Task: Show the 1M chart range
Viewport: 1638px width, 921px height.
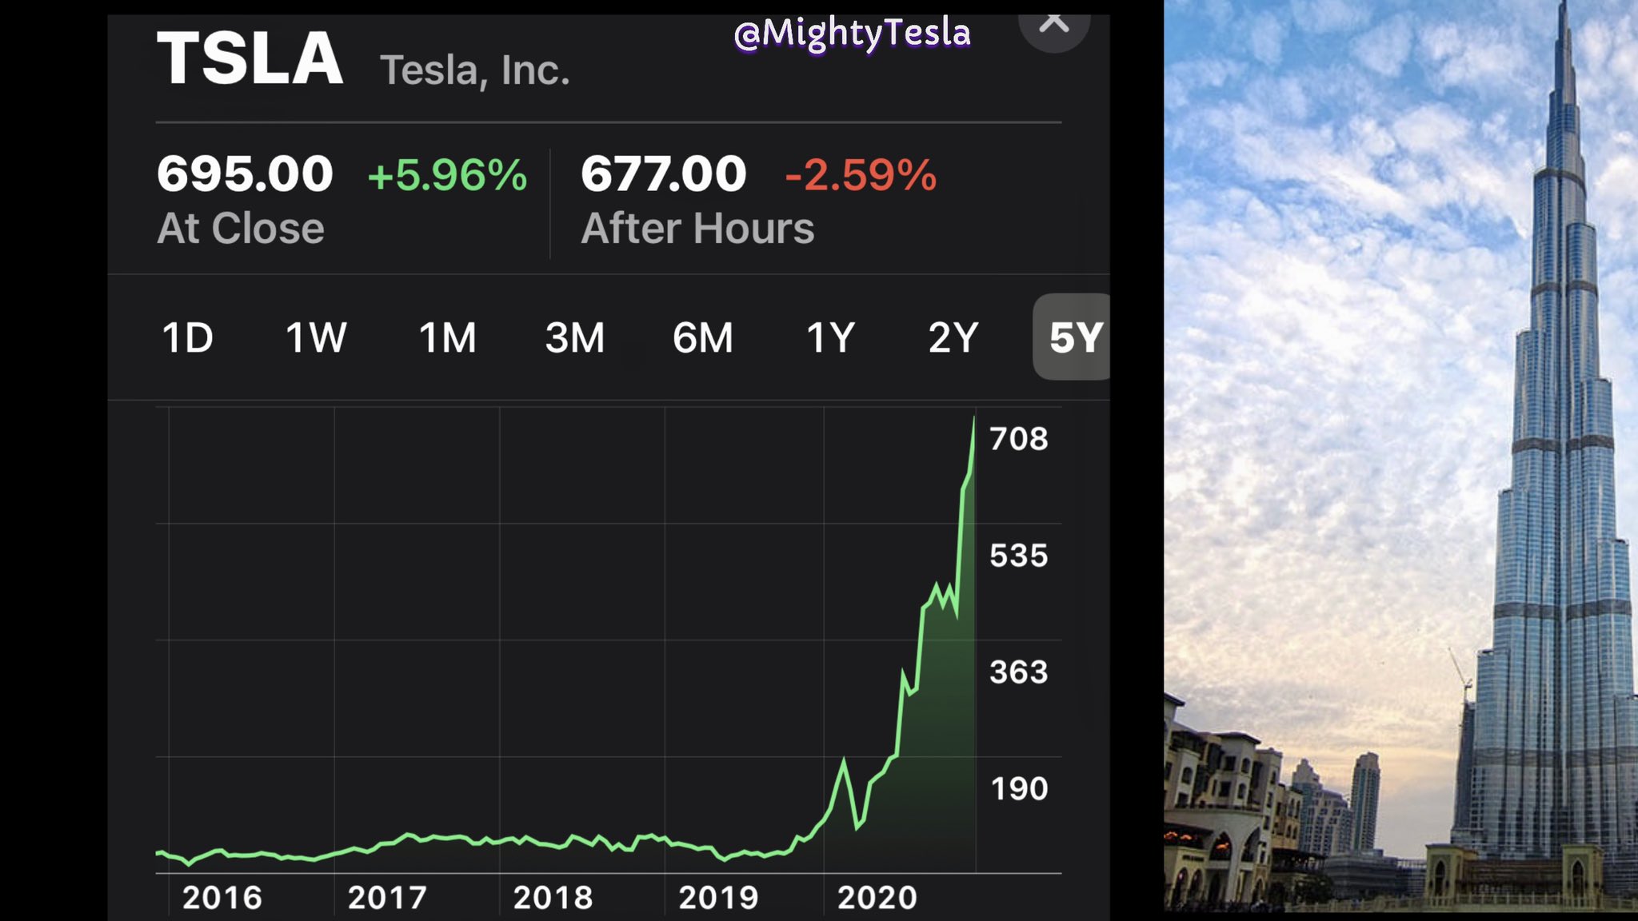Action: tap(447, 337)
